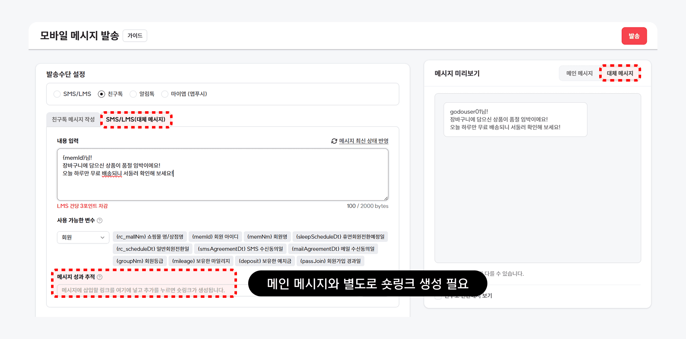Expand the 회원 variable category dropdown
This screenshot has height=339, width=686.
[83, 237]
